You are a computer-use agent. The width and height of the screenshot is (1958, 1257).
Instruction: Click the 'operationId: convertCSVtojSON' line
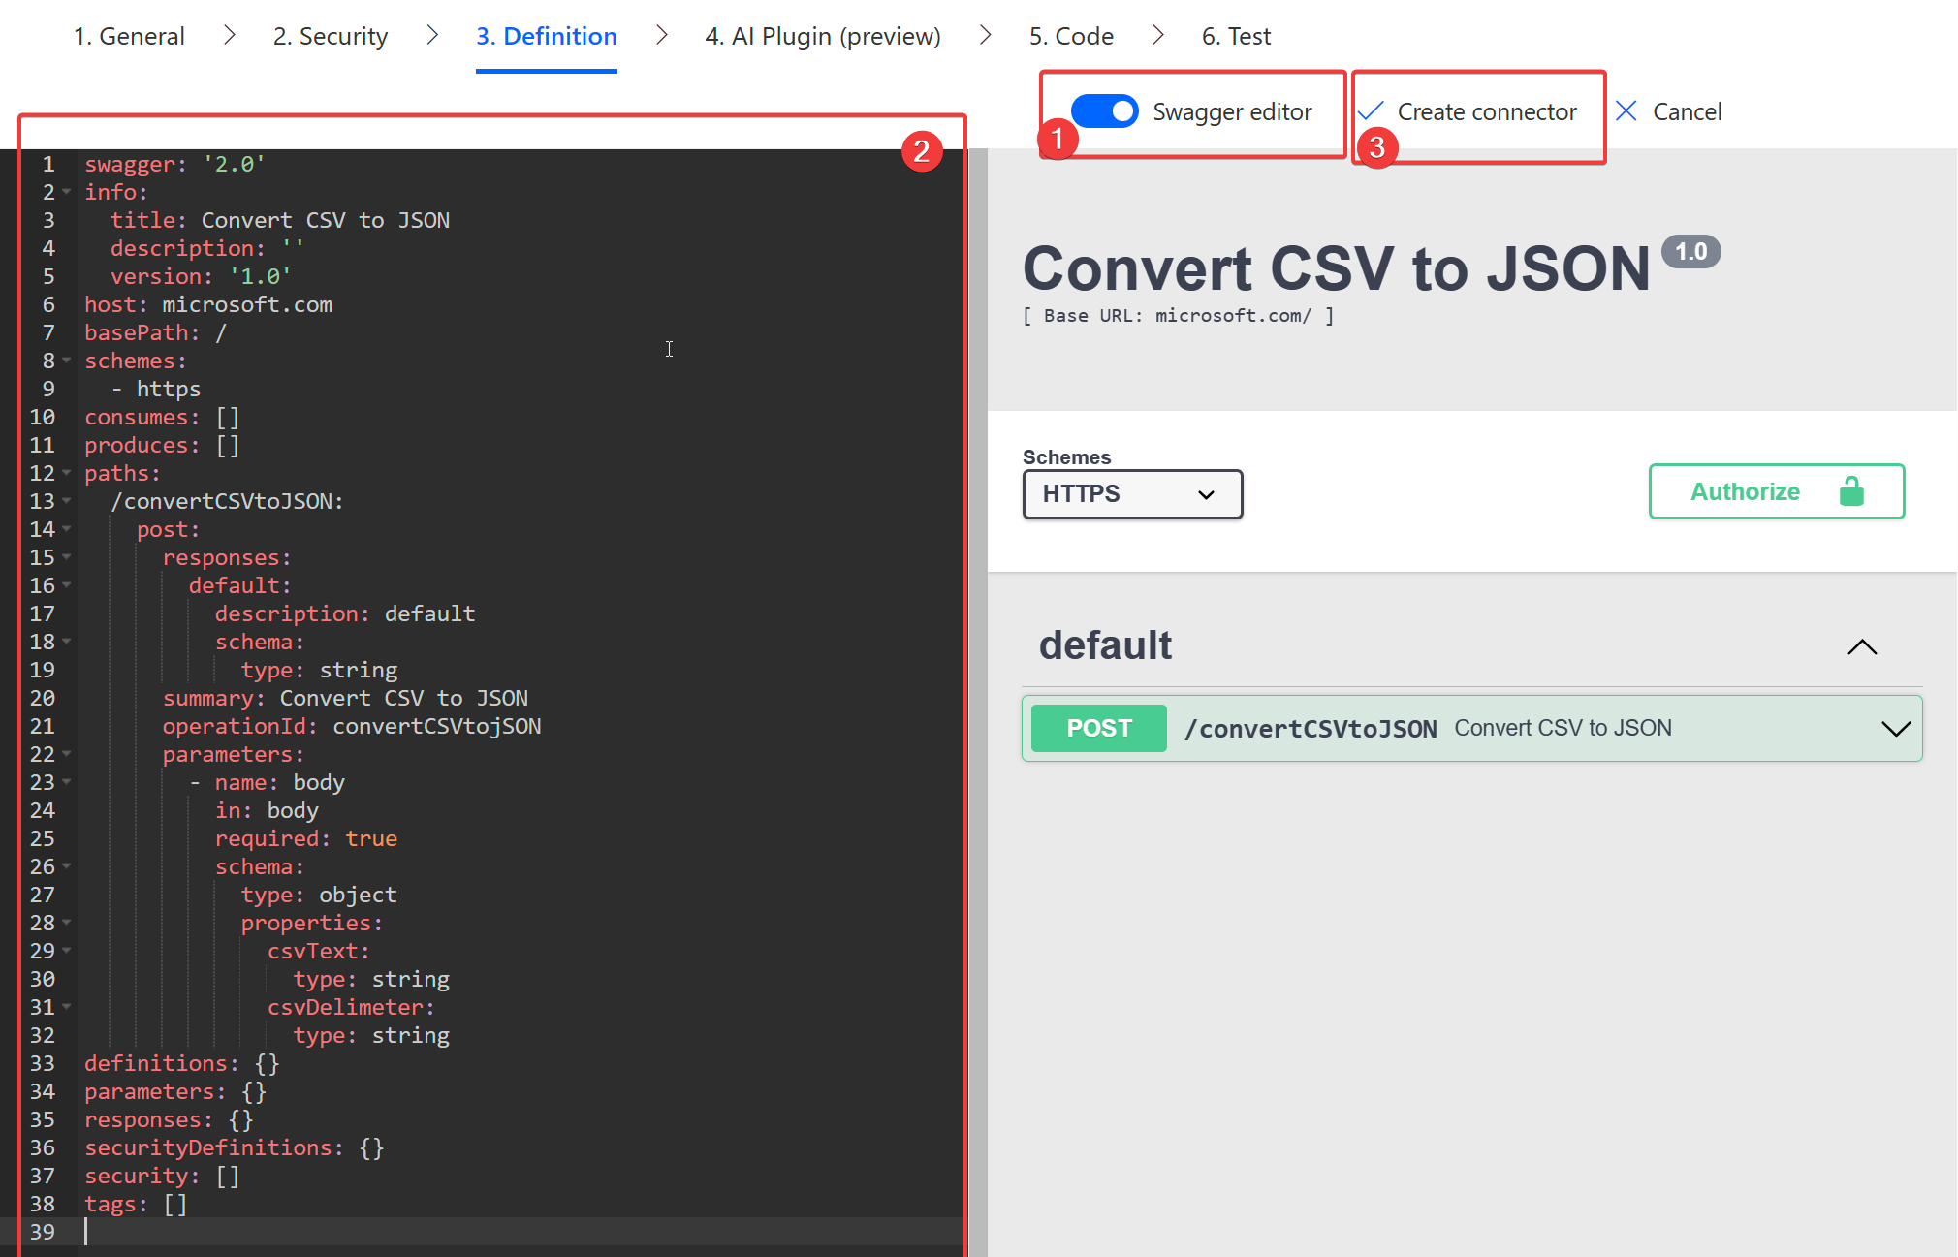click(x=352, y=726)
